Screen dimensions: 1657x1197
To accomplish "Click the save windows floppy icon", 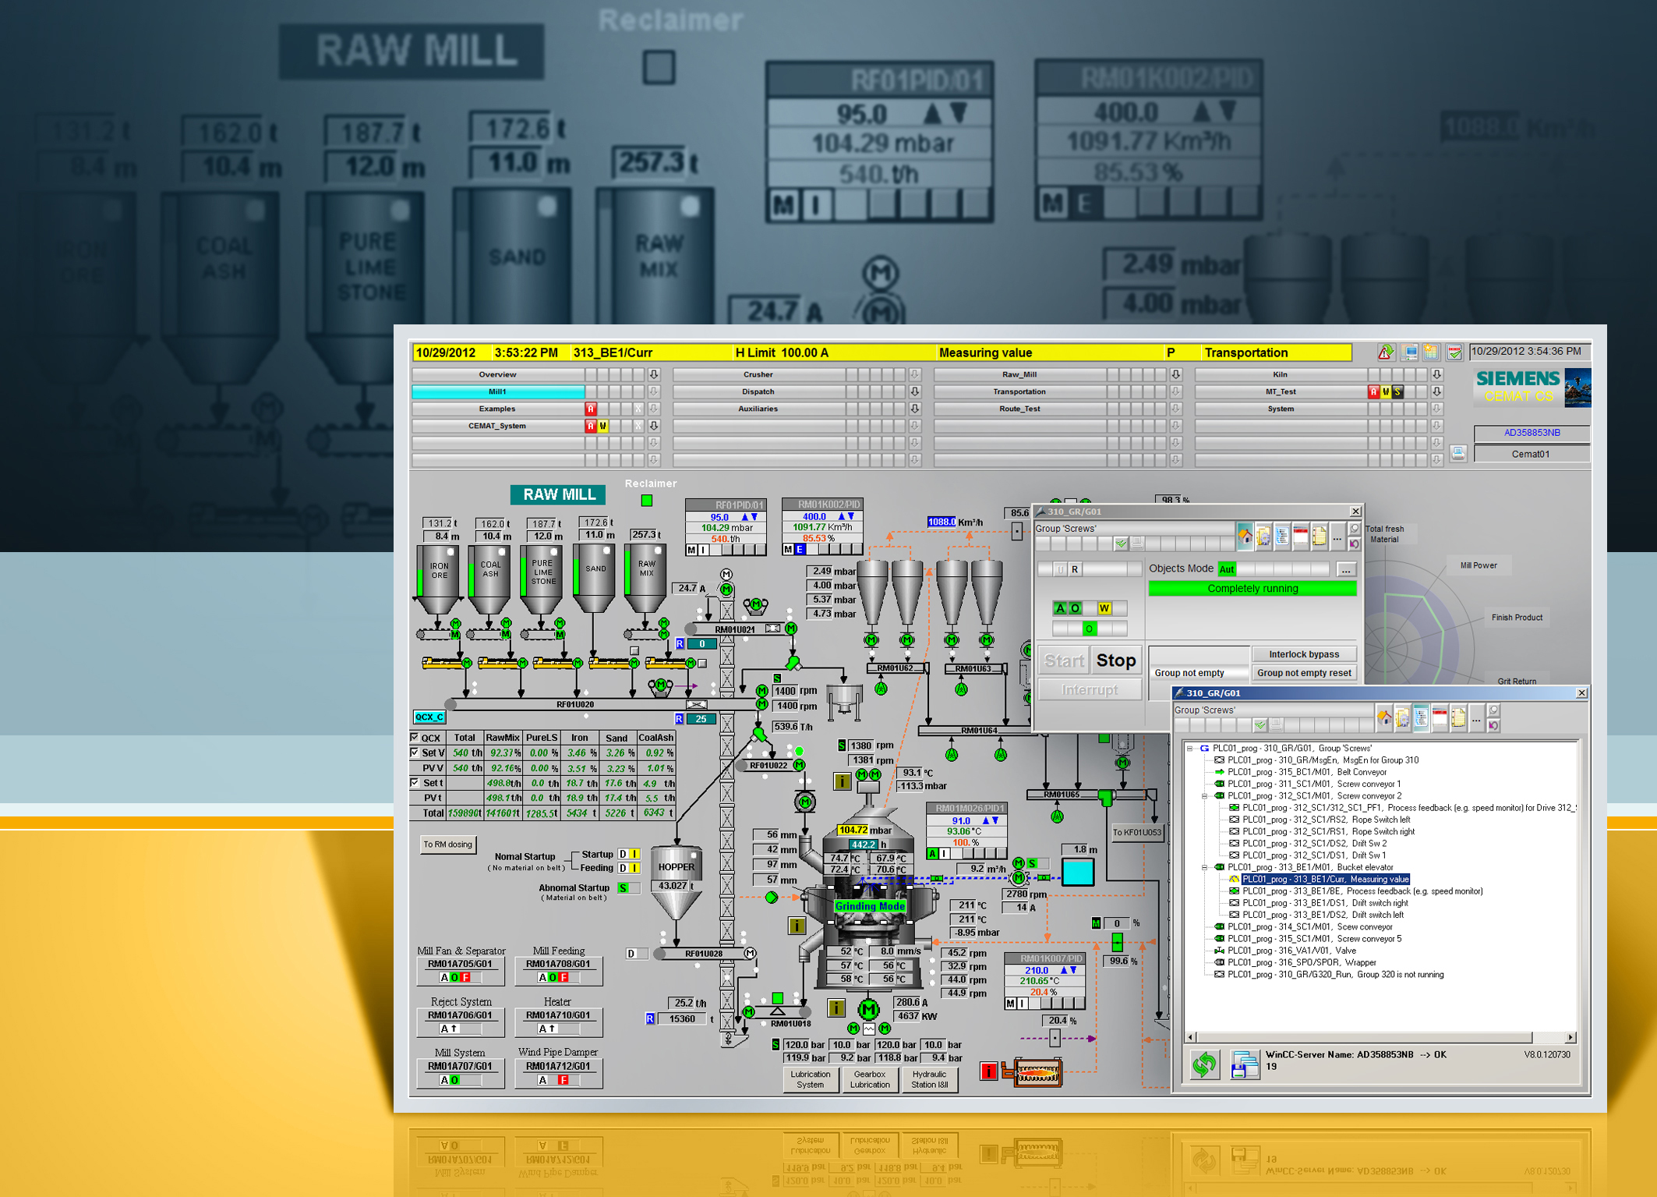I will [1244, 1064].
